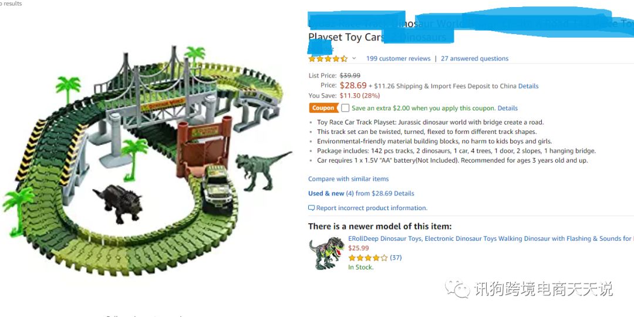Viewport: 634px width, 317px height.
Task: Click the newer model dinosaur thumbnail
Action: coord(327,253)
